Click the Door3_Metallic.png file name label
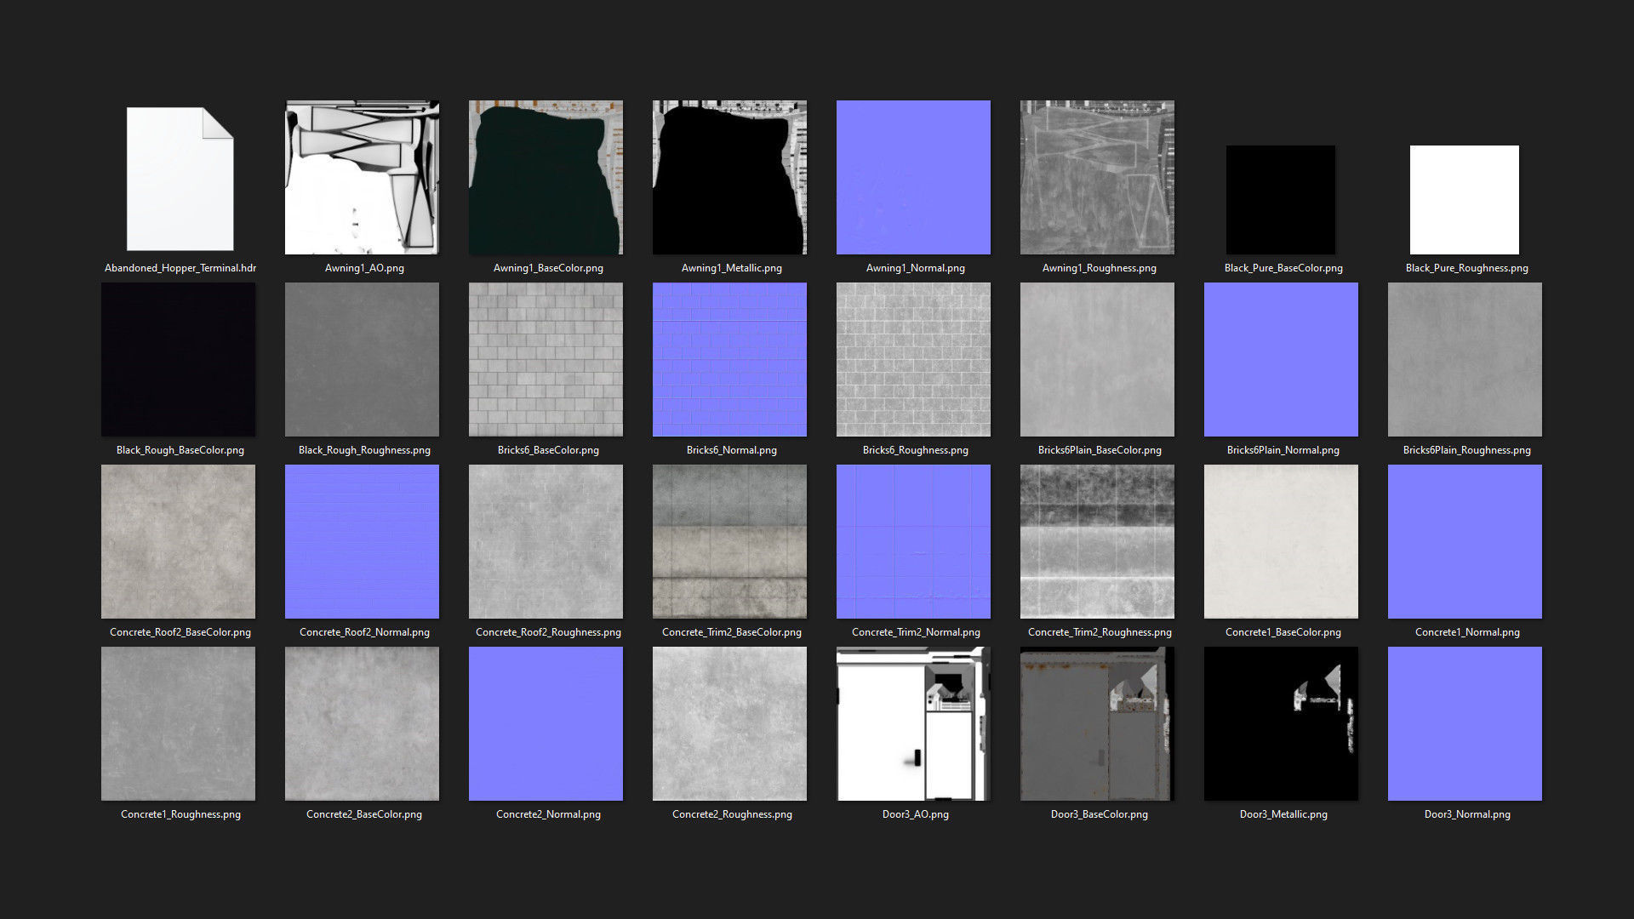The width and height of the screenshot is (1634, 919). coord(1283,814)
